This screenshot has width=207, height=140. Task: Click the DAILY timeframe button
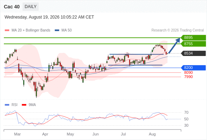(31, 7)
